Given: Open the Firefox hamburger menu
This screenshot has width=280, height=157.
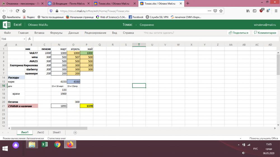Looking at the screenshot, I should (275, 11).
